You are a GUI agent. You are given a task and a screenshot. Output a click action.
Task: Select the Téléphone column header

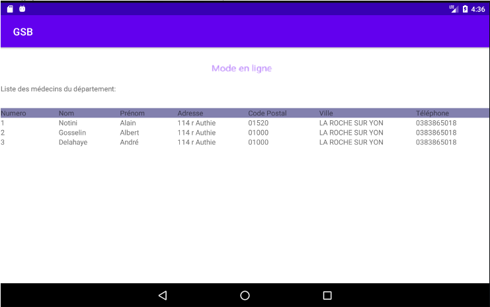432,113
